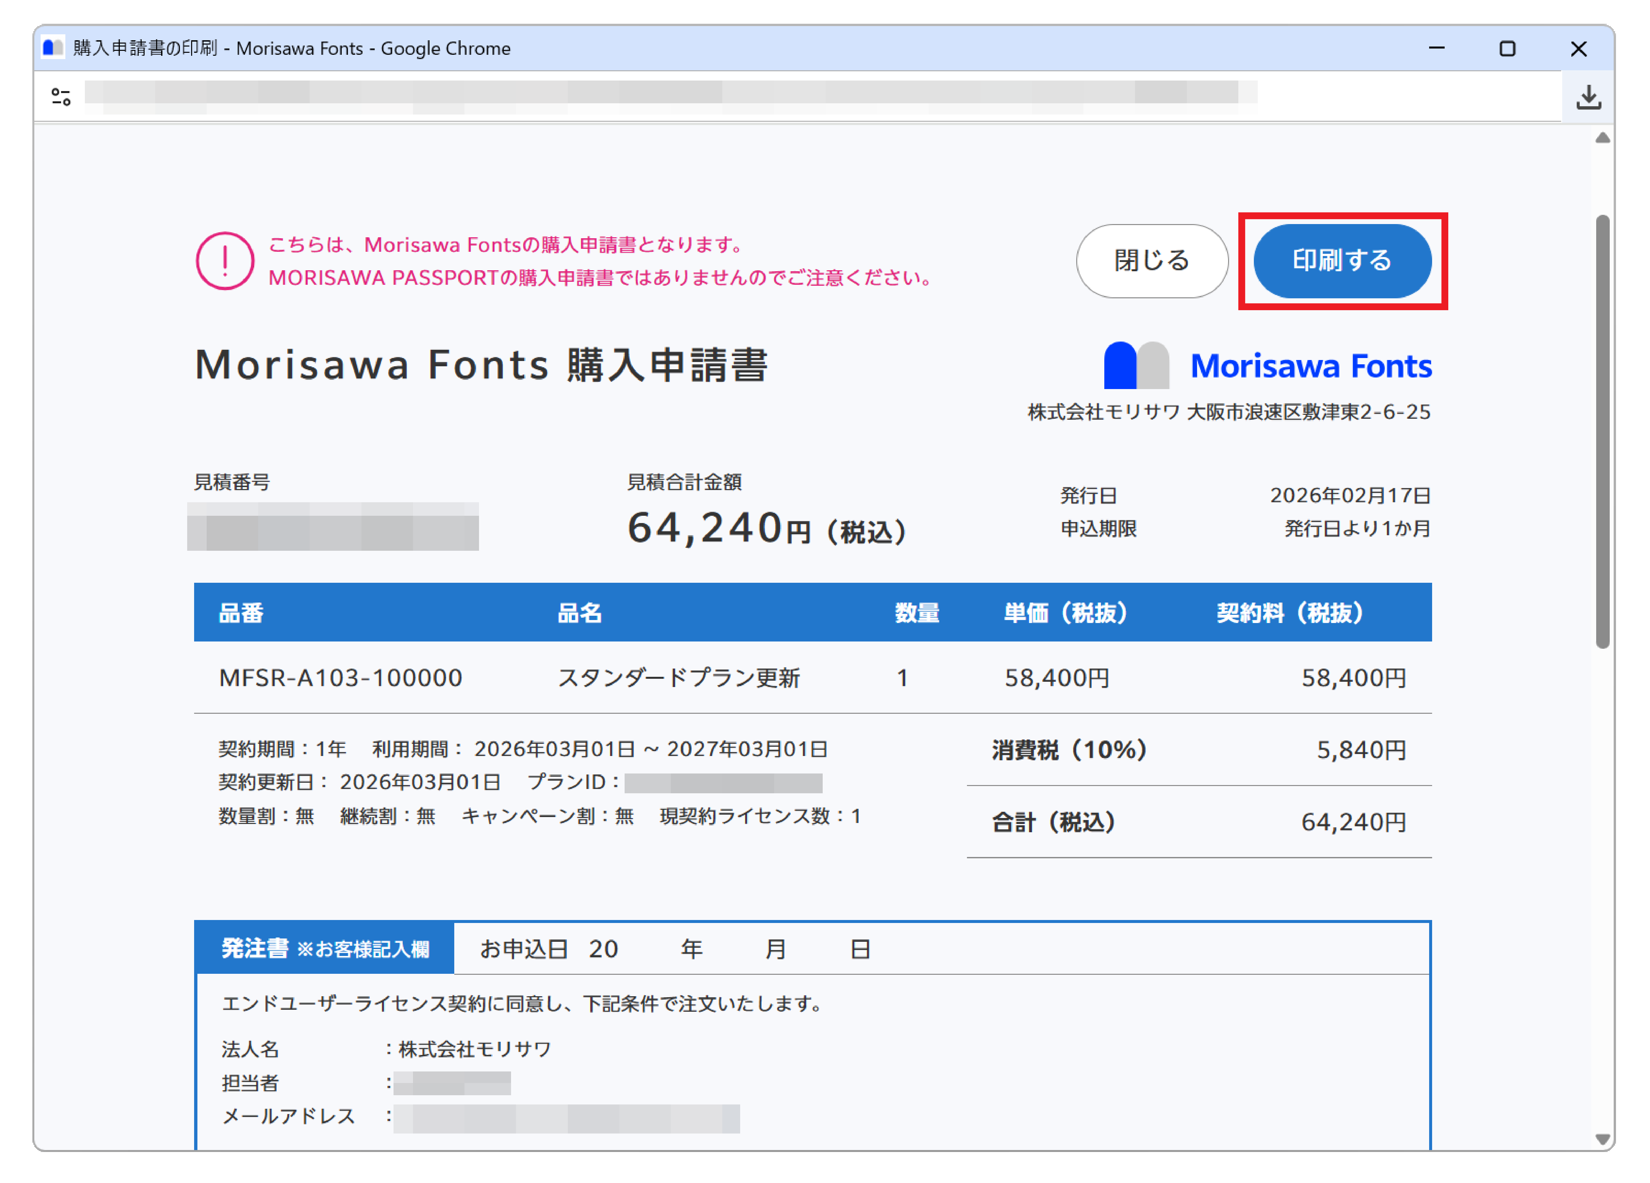
Task: Click the メールアドレス label
Action: click(288, 1115)
